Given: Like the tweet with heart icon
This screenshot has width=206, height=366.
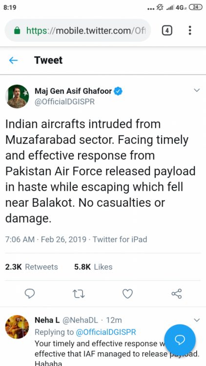Looking at the screenshot, I should pyautogui.click(x=127, y=294).
